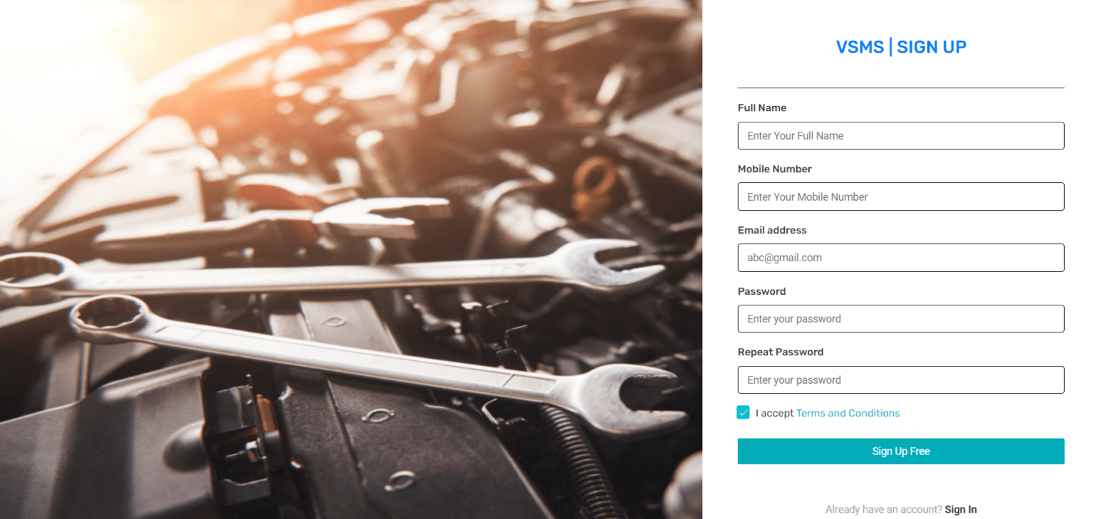This screenshot has width=1094, height=519.
Task: Click Sign In to log into existing account
Action: 961,509
